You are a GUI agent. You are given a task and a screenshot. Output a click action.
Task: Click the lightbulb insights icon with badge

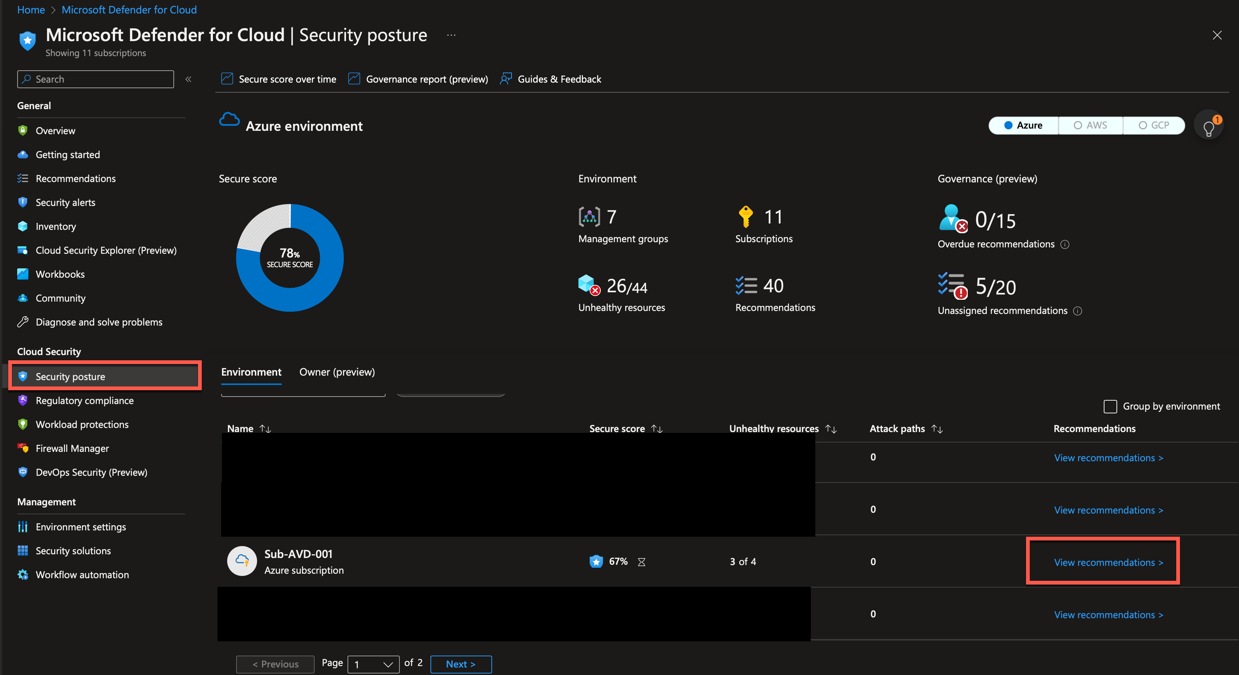(x=1208, y=126)
